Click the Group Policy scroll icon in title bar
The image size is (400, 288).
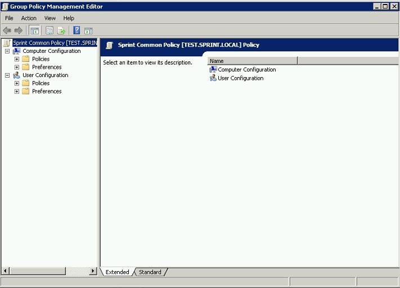[5, 6]
